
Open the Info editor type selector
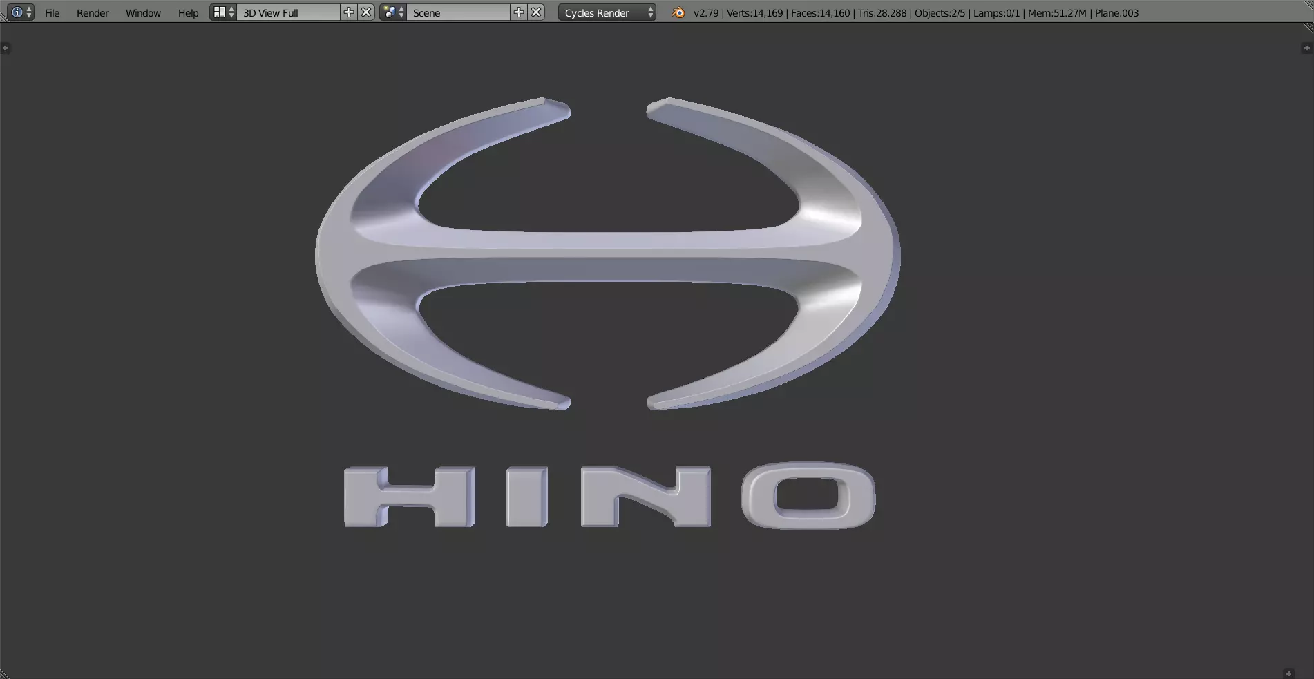point(21,12)
